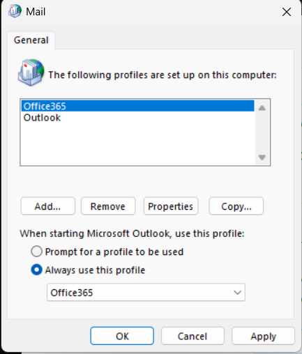Image resolution: width=302 pixels, height=354 pixels.
Task: Select Always use this profile radio button
Action: pos(36,270)
